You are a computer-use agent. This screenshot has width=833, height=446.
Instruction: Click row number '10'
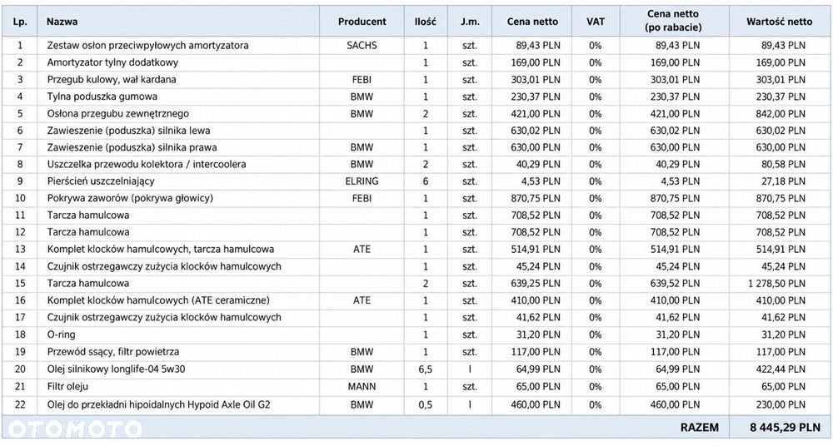point(20,199)
